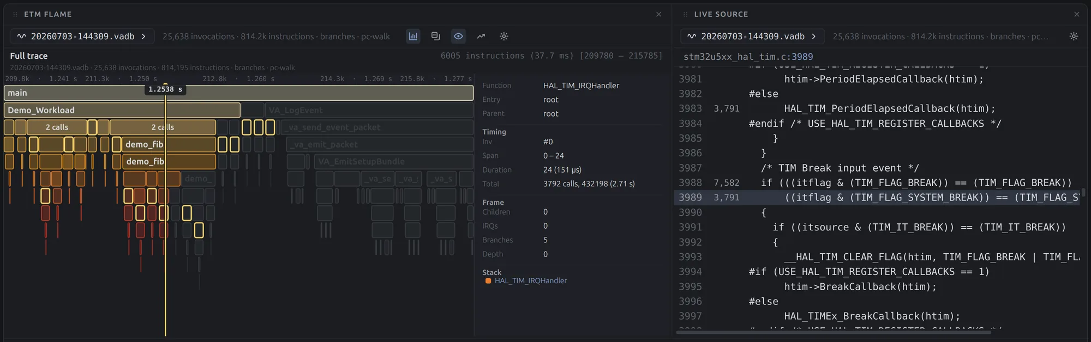Click the Total value 3792 calls

click(589, 184)
